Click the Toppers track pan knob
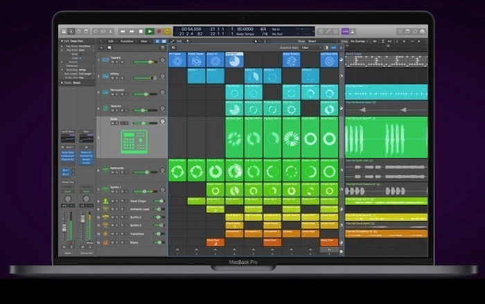Screen dimensions: 485x304 tap(162, 60)
